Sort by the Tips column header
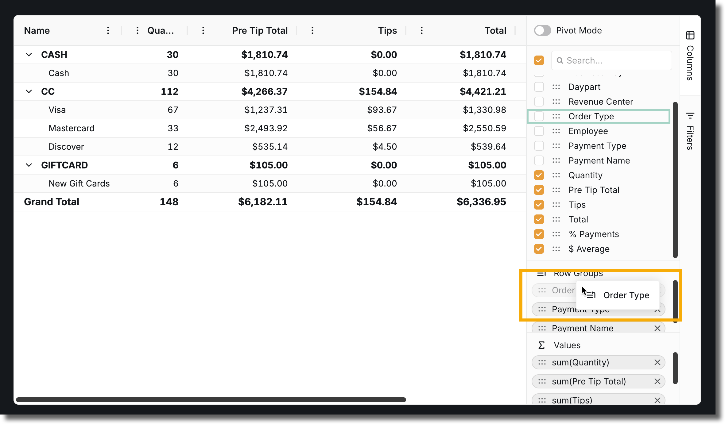This screenshot has height=424, width=725. point(387,30)
